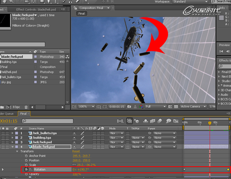Viewport: 231px width, 179px height.
Task: Toggle the Region of Interest icon in viewer
Action: (170, 106)
